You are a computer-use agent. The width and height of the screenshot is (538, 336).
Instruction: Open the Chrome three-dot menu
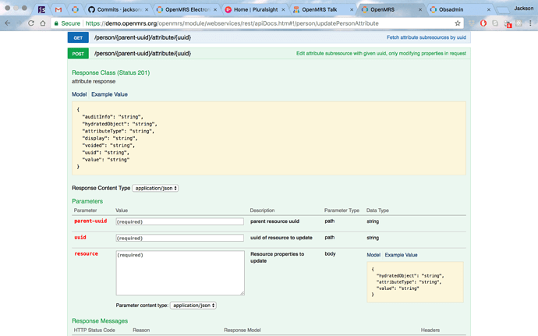(x=530, y=23)
